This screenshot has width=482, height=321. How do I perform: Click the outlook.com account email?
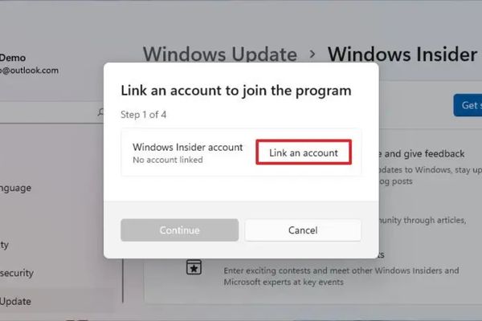tap(29, 71)
